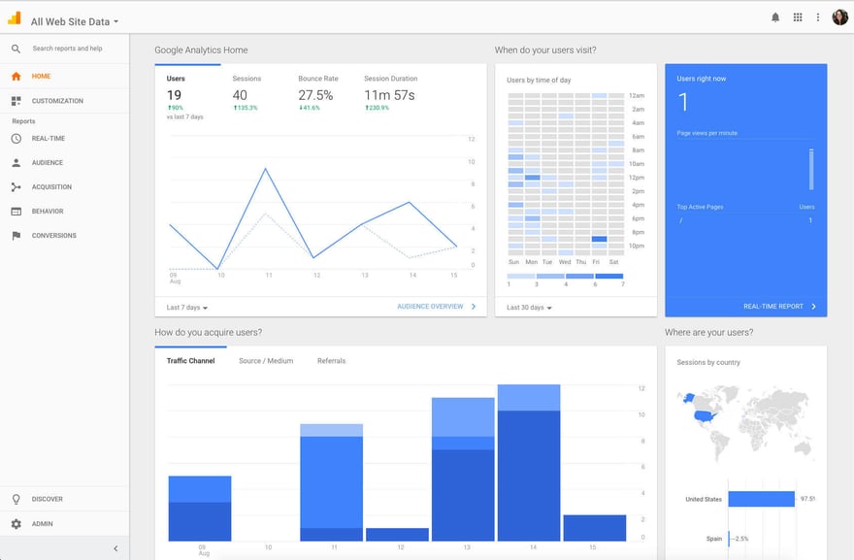The height and width of the screenshot is (560, 854).
Task: Focus the Search reports and help field
Action: pyautogui.click(x=67, y=49)
